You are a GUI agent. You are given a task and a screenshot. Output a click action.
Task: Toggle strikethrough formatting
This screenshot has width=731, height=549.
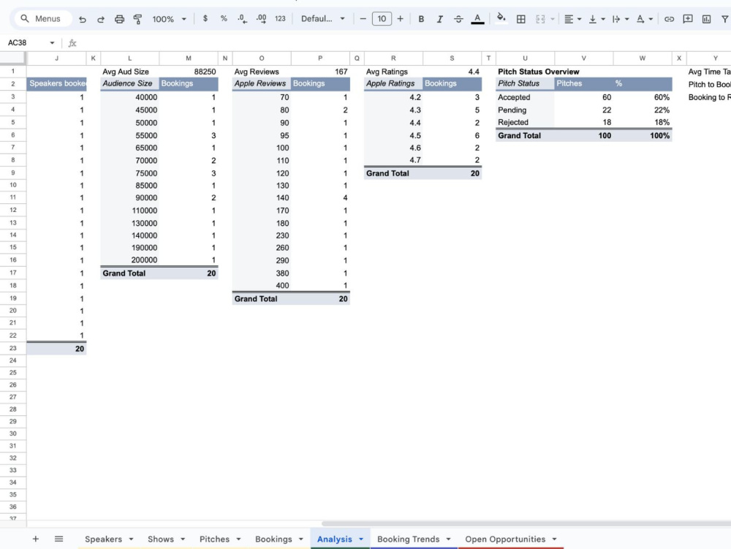pos(458,19)
